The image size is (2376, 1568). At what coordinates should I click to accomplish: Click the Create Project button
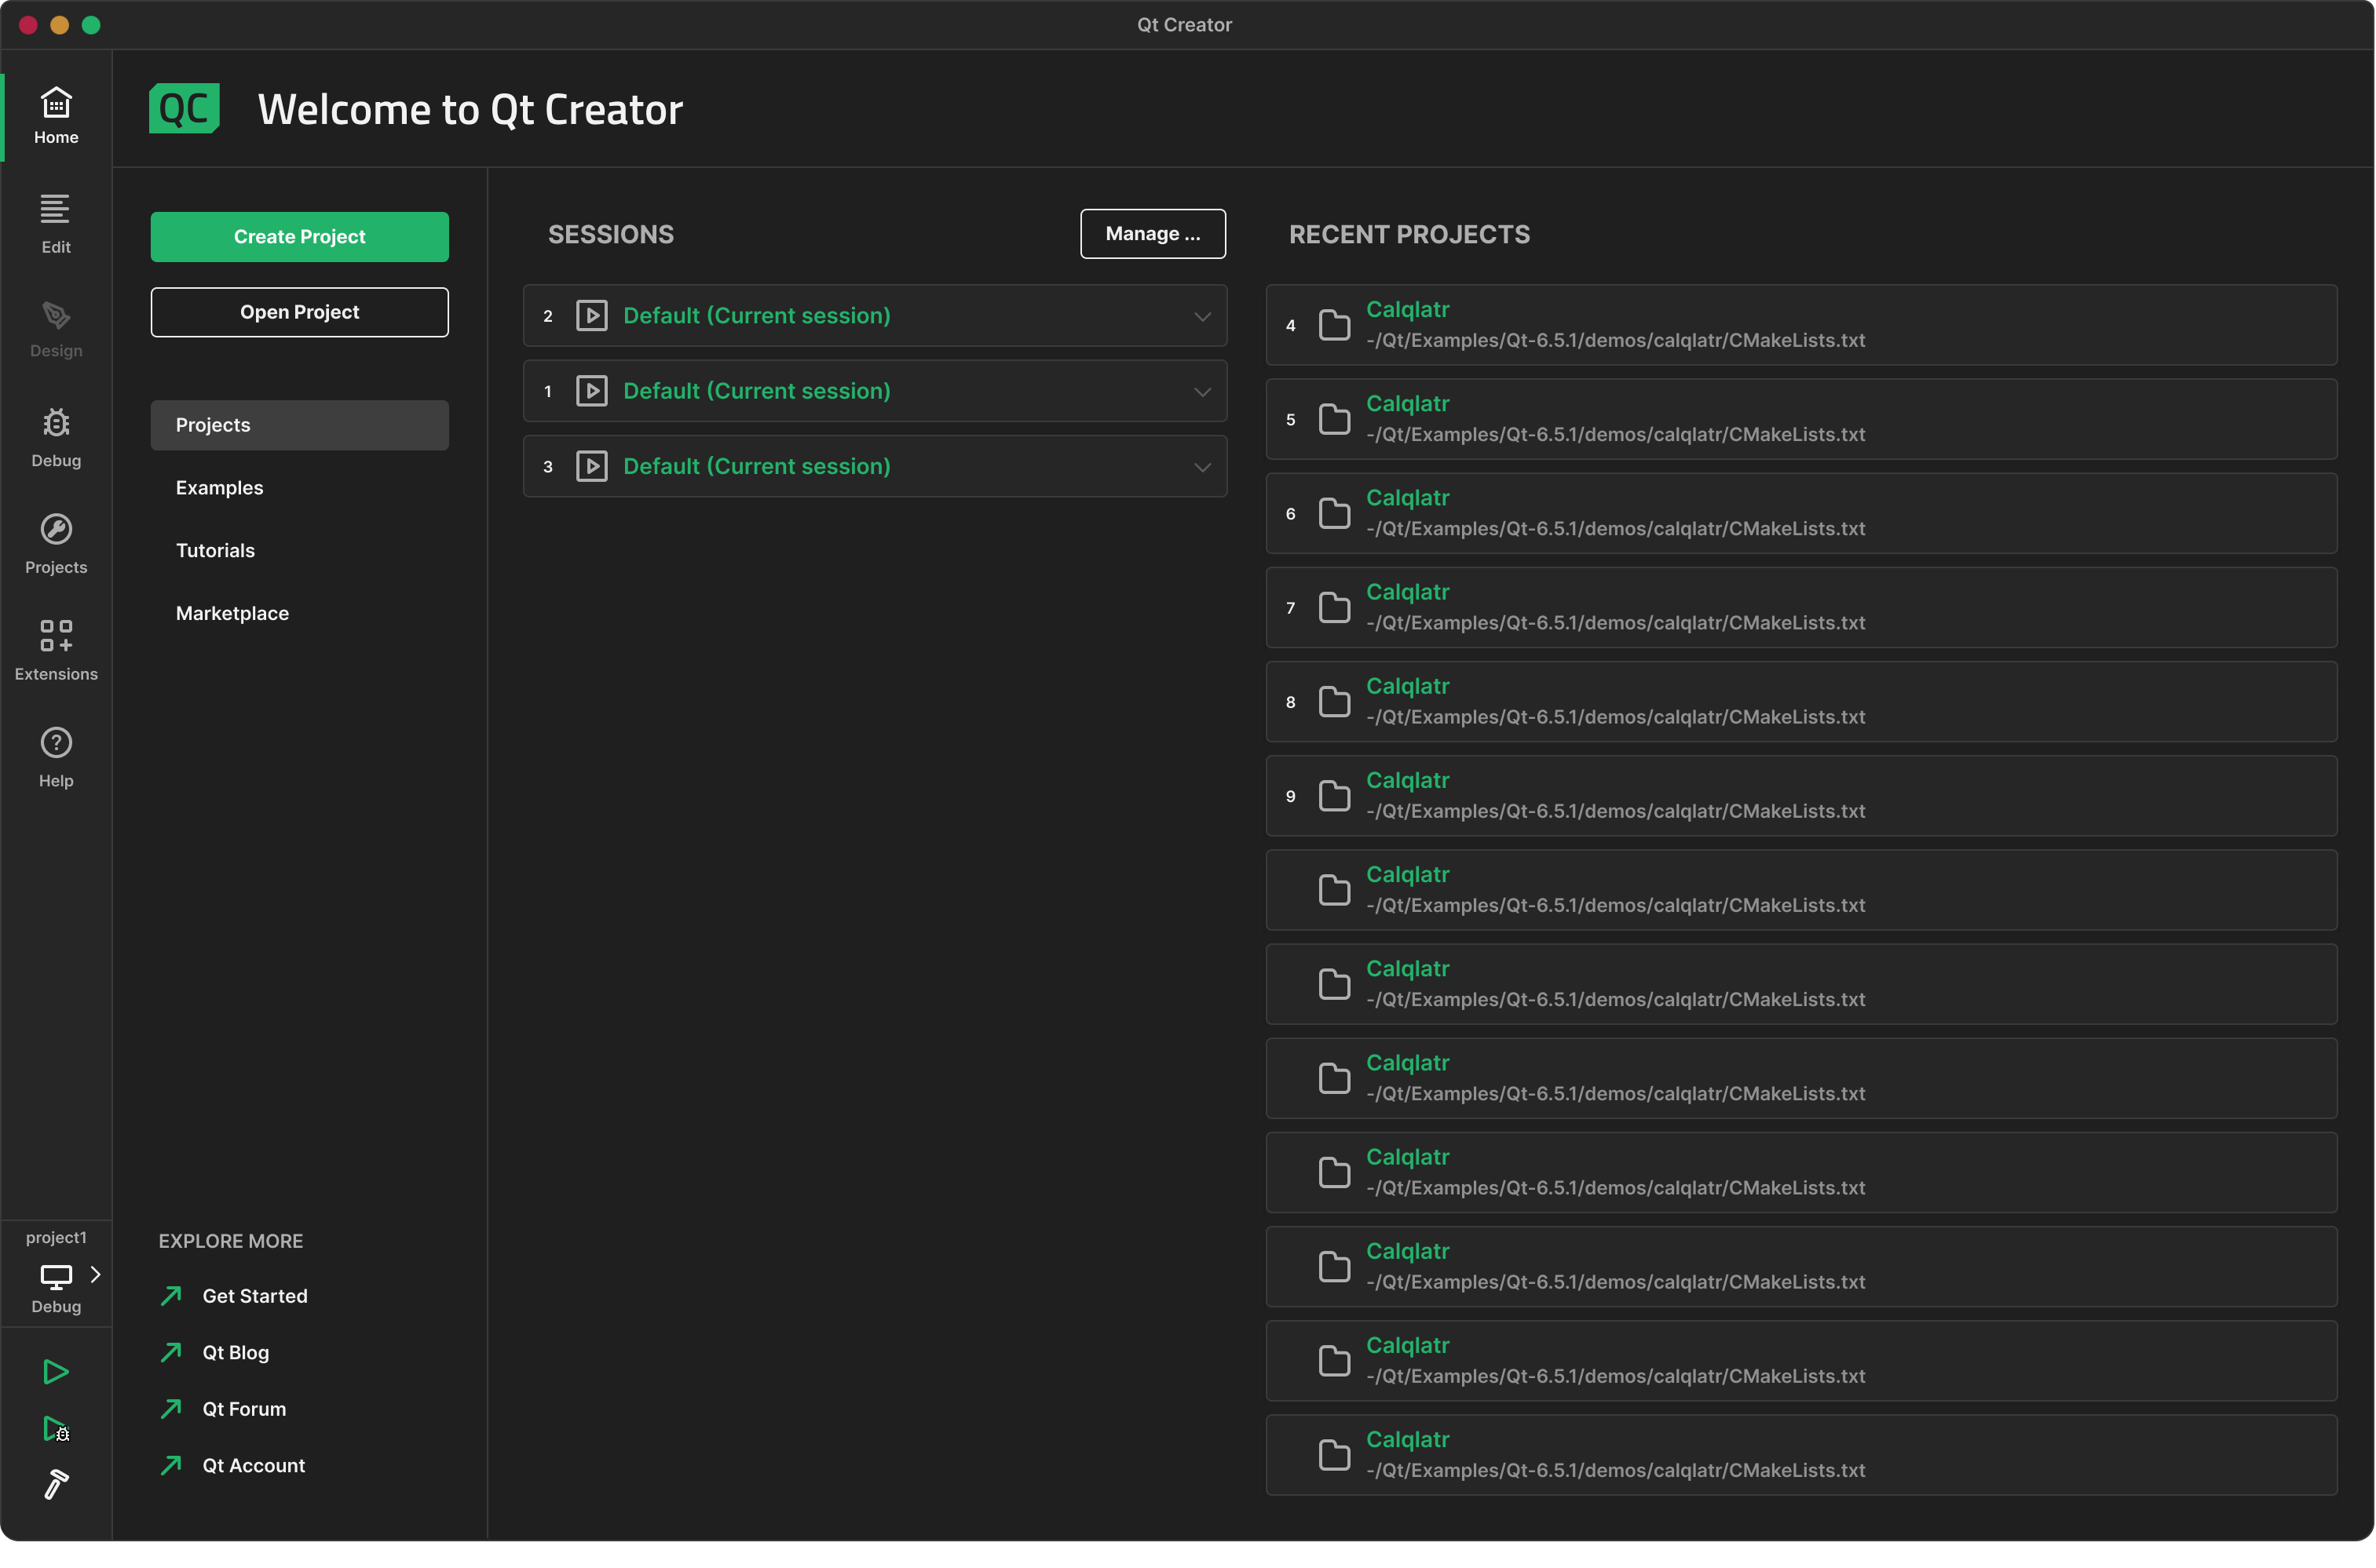pos(299,237)
